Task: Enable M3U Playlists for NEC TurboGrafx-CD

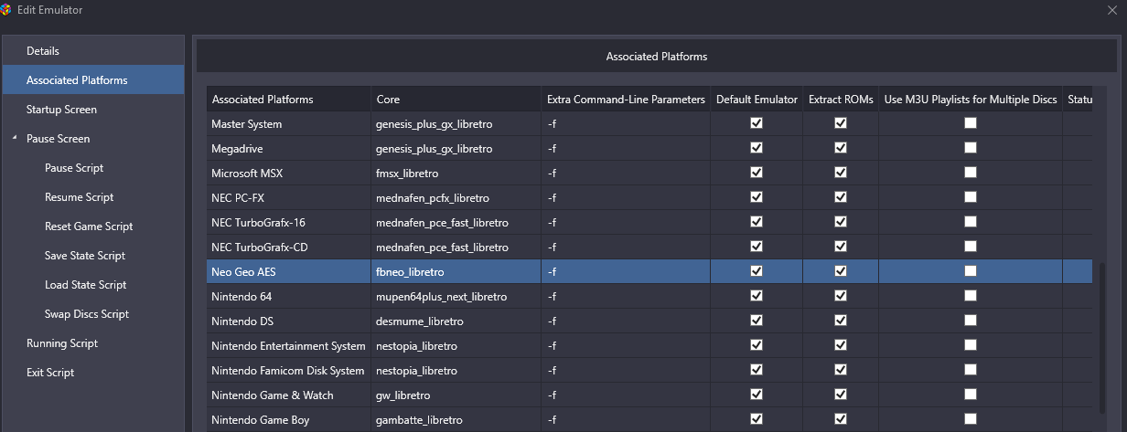Action: (x=971, y=247)
